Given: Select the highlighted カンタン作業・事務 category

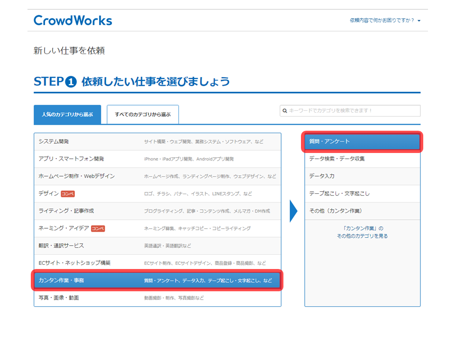Looking at the screenshot, I should coord(157,280).
